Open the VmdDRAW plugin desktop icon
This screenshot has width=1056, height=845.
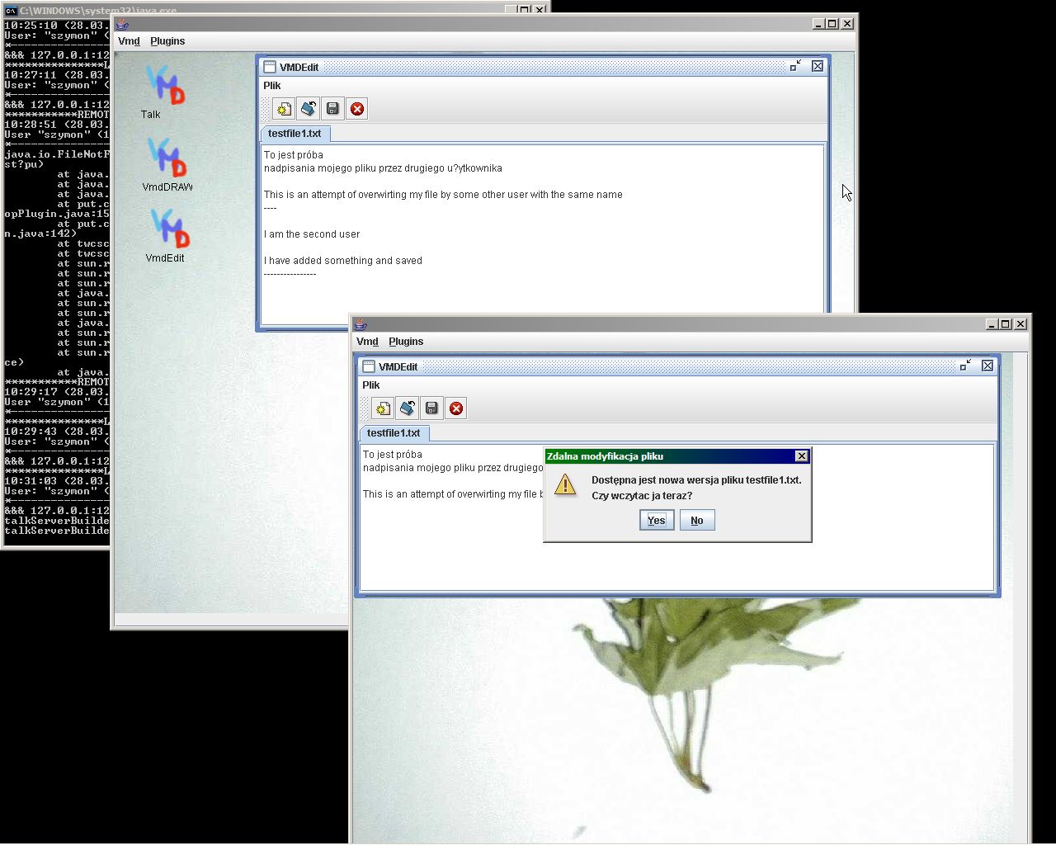(x=167, y=163)
